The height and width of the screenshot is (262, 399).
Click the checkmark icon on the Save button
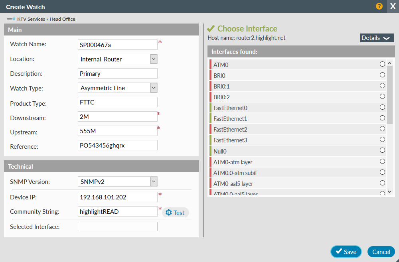click(340, 252)
